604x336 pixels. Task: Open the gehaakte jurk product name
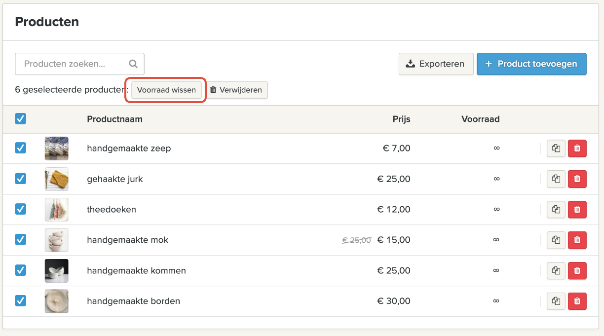115,179
